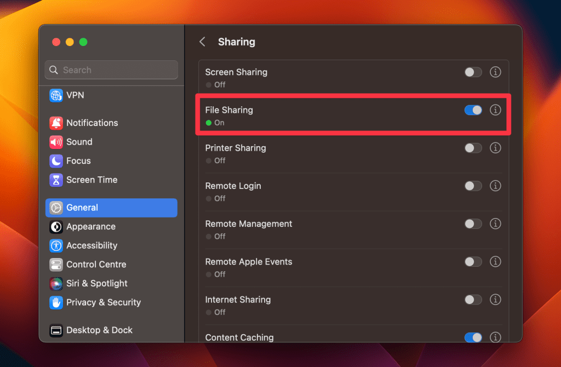The height and width of the screenshot is (367, 561).
Task: Click the Siri & Spotlight icon
Action: click(56, 284)
